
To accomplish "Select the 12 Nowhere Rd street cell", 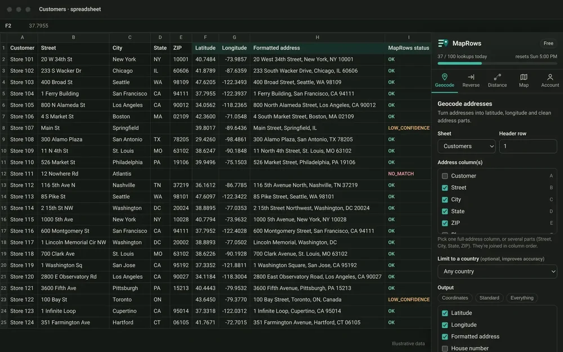I will point(73,174).
